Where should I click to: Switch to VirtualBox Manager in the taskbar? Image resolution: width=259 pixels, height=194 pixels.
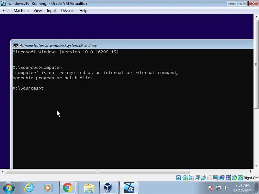pyautogui.click(x=108, y=188)
